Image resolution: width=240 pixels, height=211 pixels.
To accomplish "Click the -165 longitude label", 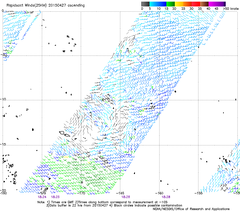I will 120,193.
